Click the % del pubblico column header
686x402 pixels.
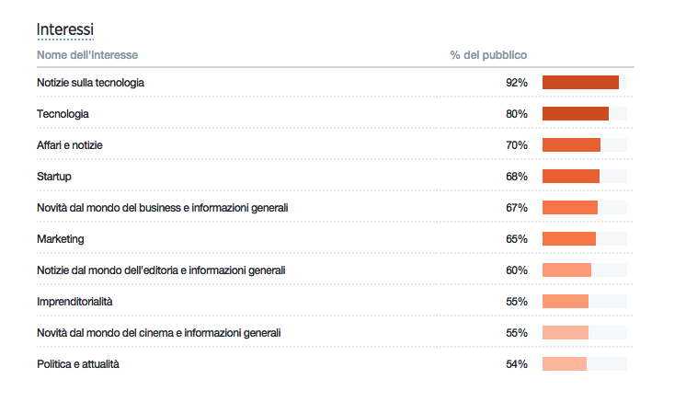[x=488, y=55]
